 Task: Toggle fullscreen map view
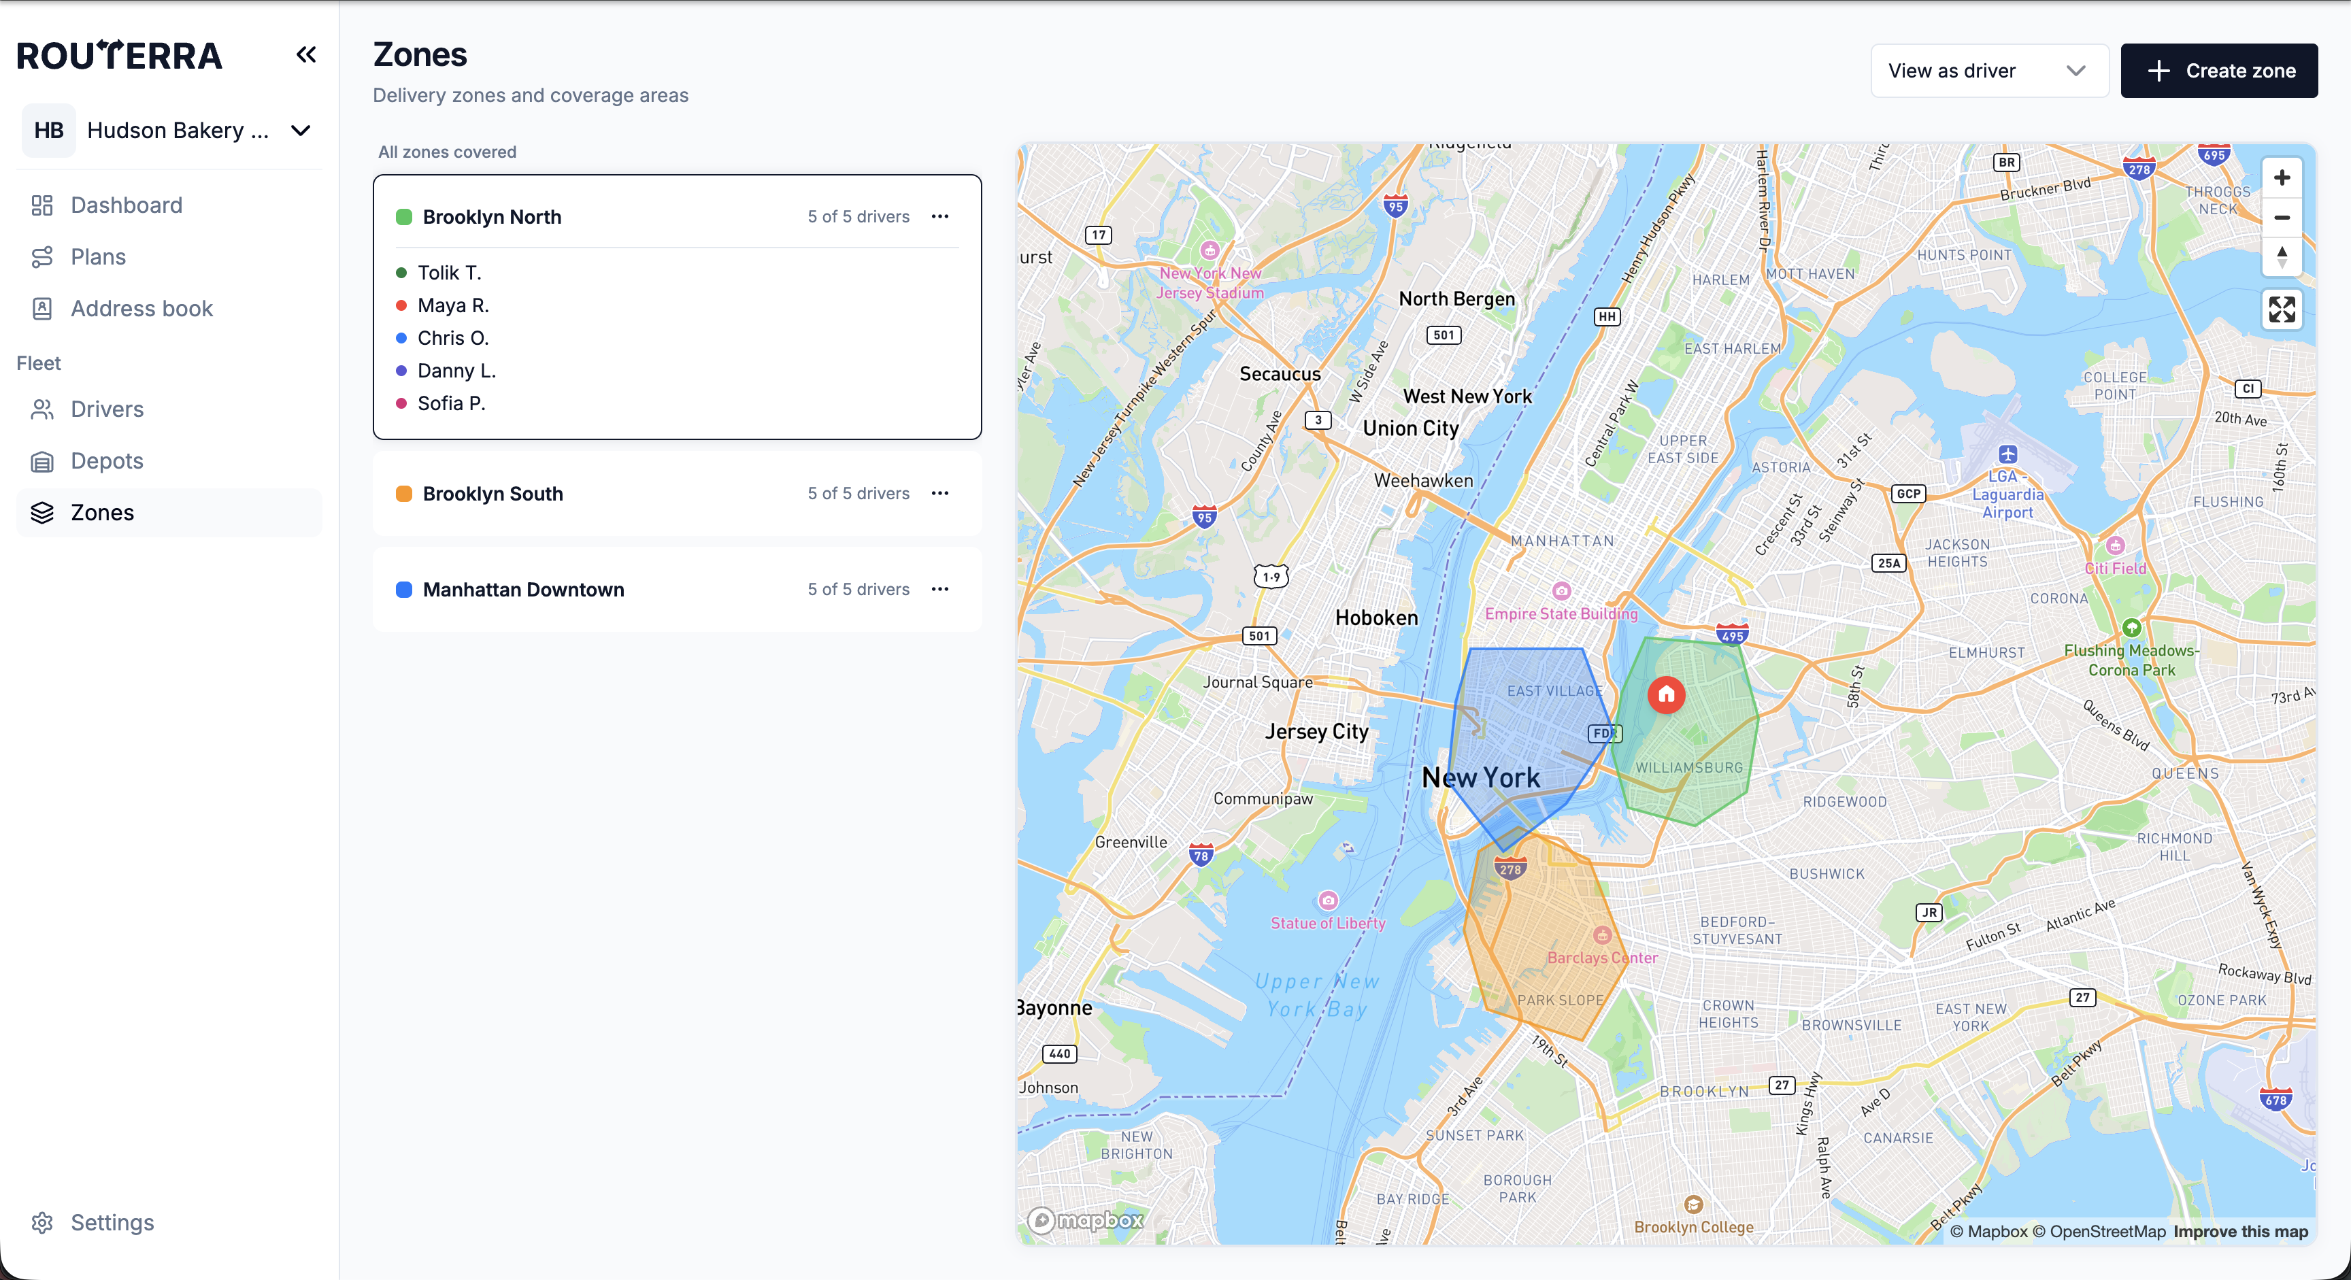point(2282,309)
